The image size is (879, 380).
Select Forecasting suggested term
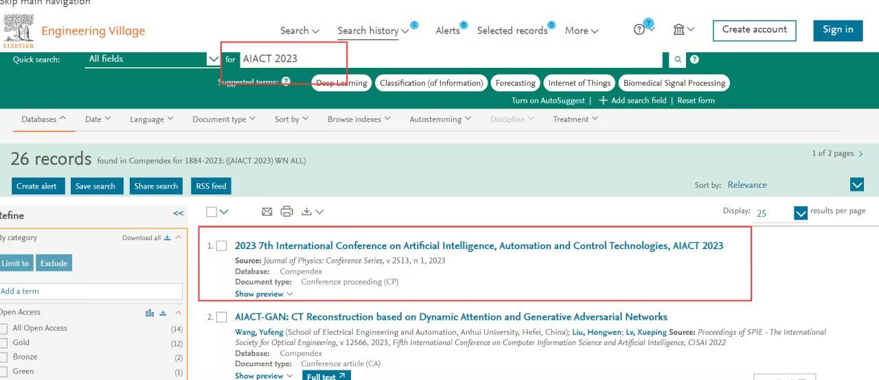(x=516, y=83)
